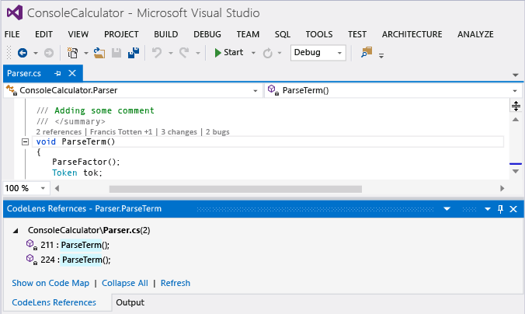Click the Visual Studio logo icon
This screenshot has height=314, width=525.
15,12
